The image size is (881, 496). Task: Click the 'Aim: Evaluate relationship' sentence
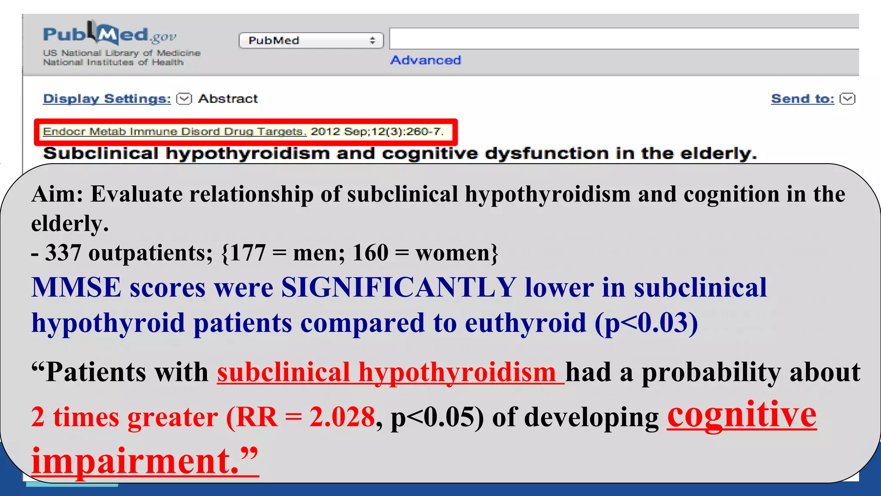coord(438,208)
